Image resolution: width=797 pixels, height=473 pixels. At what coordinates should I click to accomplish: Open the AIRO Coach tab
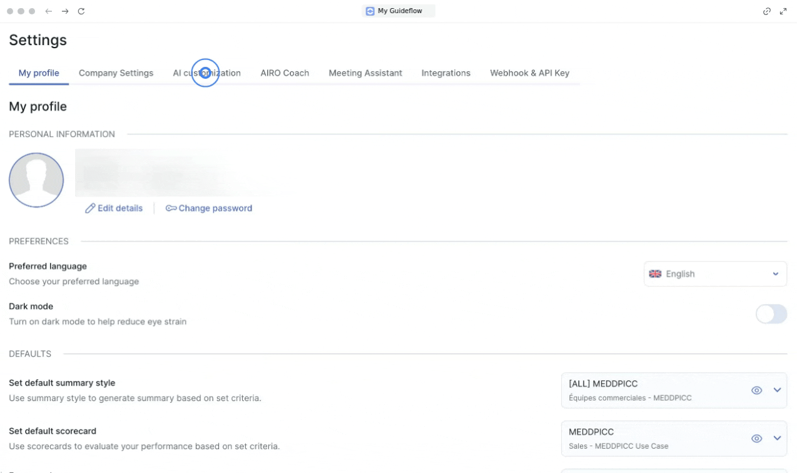tap(285, 73)
